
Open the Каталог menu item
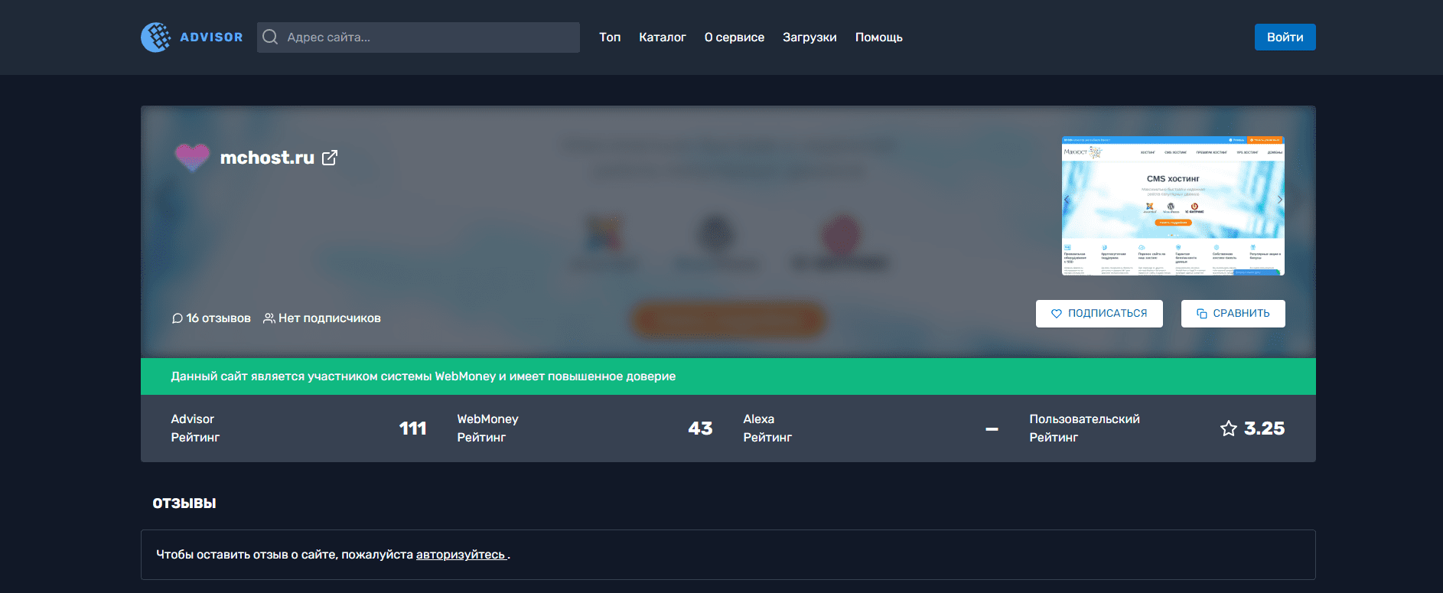[x=663, y=37]
